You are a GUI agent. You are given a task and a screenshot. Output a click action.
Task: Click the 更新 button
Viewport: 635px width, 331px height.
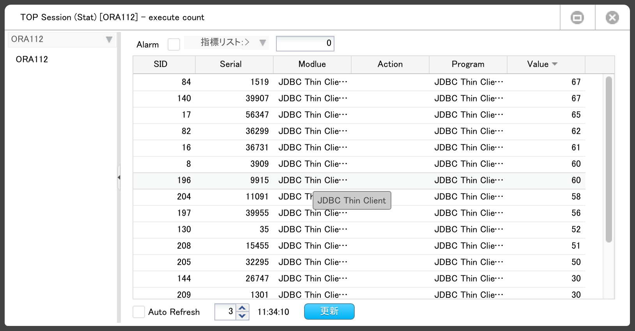[329, 312]
